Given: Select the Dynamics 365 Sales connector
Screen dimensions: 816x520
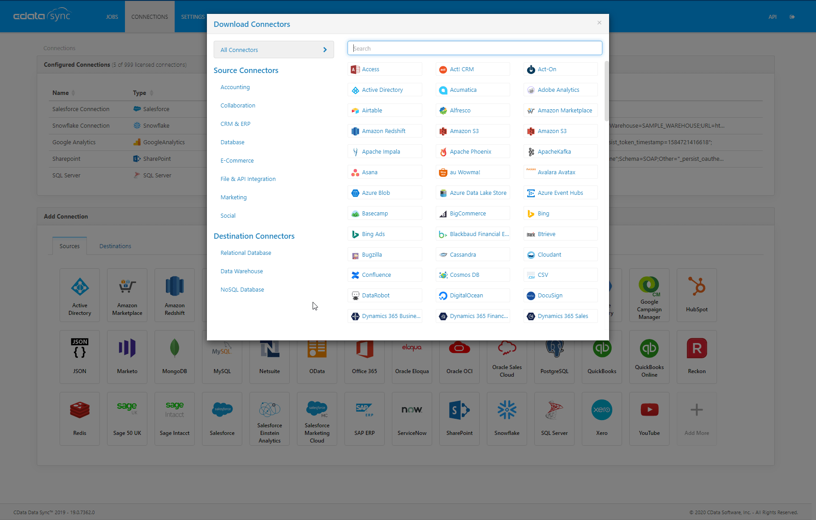Looking at the screenshot, I should pos(560,316).
